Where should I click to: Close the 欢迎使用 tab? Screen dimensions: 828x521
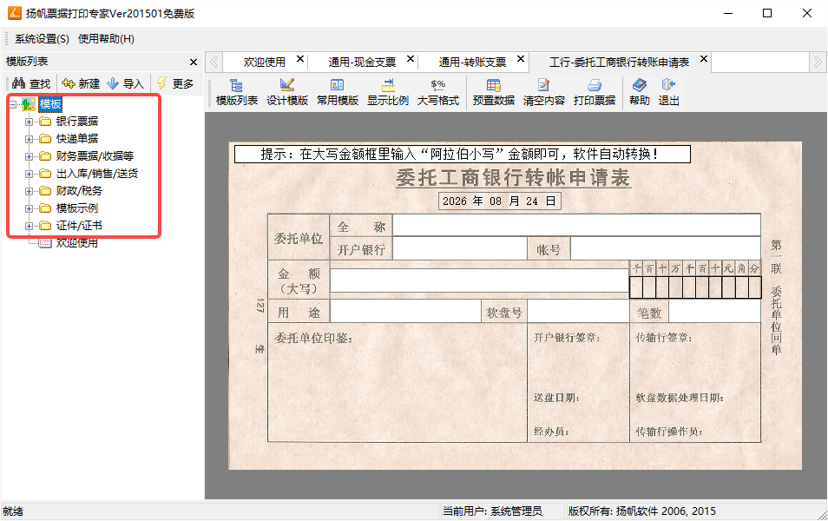coord(300,59)
